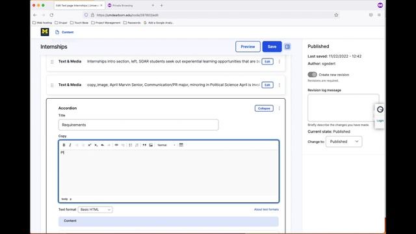Open more options for April Marvin Text & Media row
This screenshot has height=234, width=416.
[279, 85]
